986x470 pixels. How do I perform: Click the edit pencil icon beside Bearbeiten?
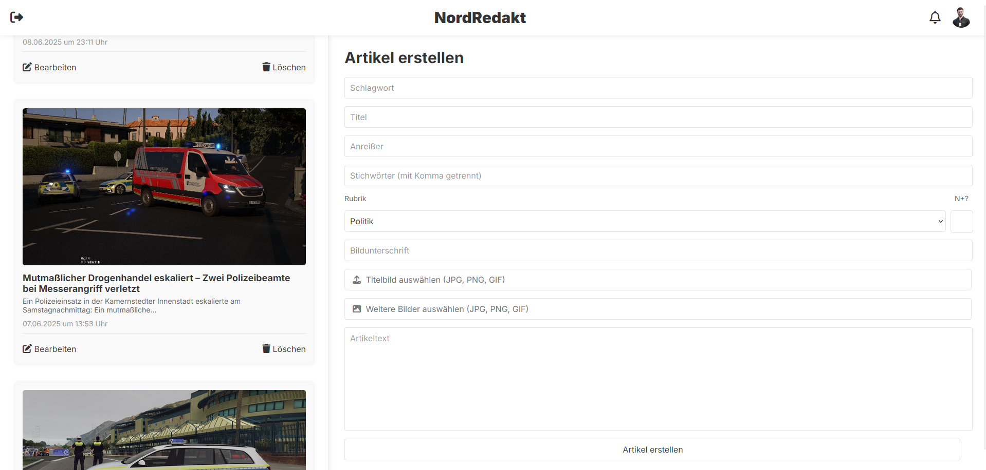pos(27,67)
